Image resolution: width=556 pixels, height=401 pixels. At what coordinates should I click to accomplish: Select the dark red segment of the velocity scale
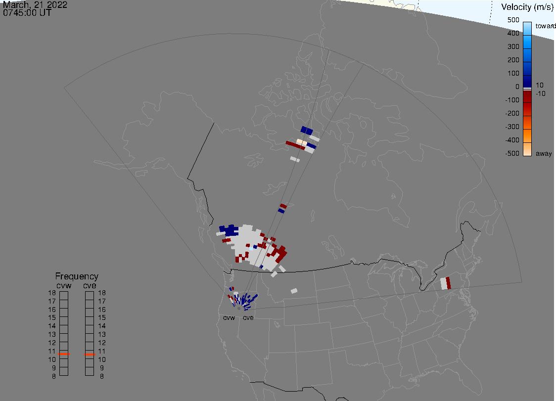[527, 99]
